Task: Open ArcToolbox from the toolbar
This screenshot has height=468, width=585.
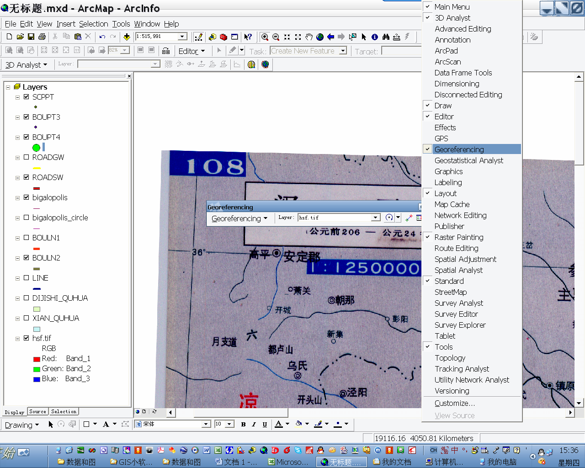Action: [223, 37]
